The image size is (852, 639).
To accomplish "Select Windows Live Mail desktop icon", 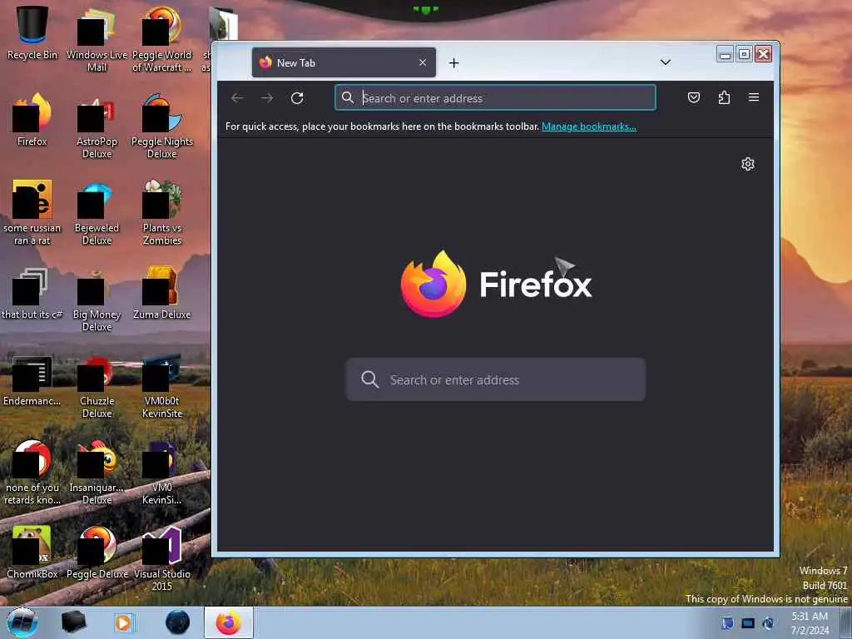I will click(97, 39).
